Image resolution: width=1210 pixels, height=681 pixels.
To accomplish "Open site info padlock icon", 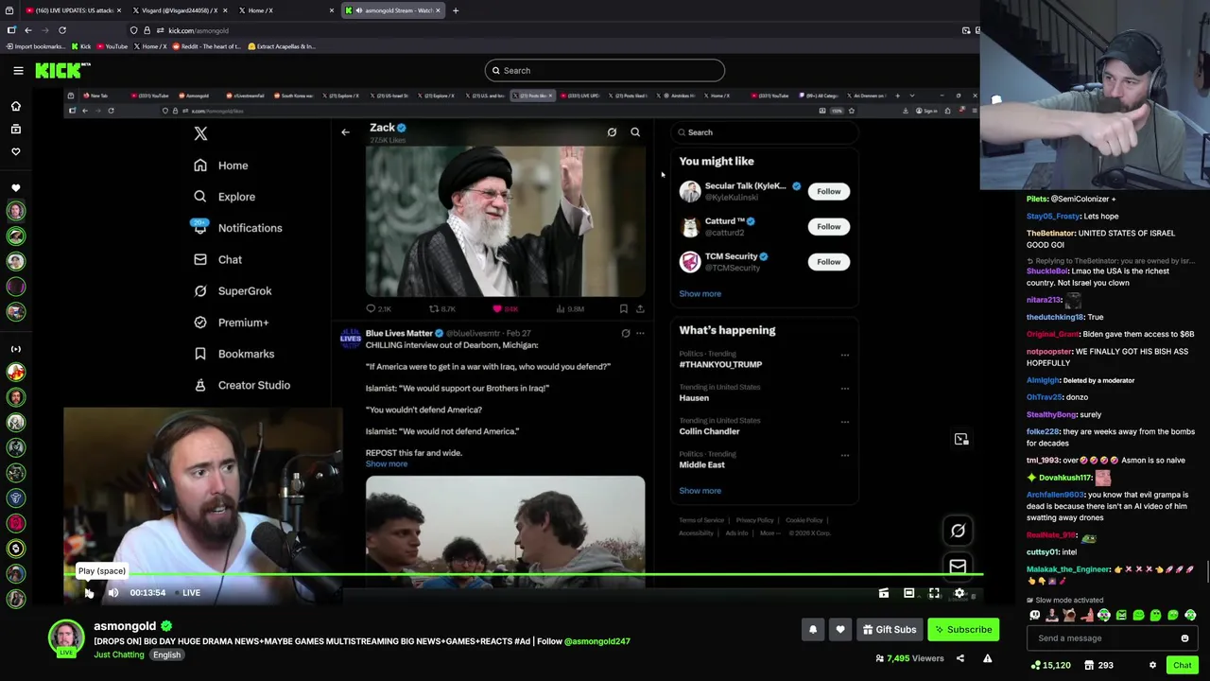I will pyautogui.click(x=146, y=30).
